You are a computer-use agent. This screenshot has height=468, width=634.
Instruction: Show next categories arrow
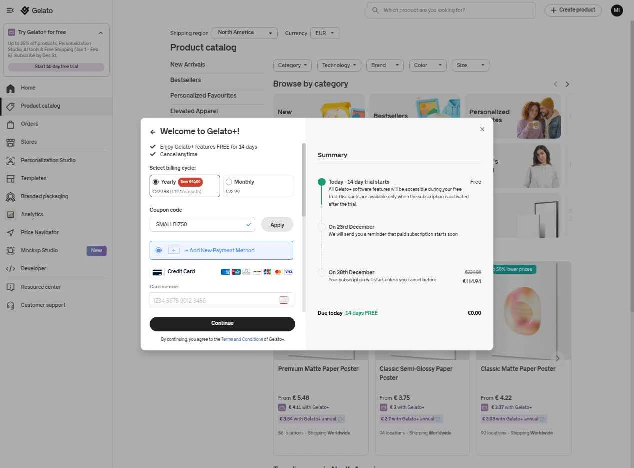click(567, 84)
